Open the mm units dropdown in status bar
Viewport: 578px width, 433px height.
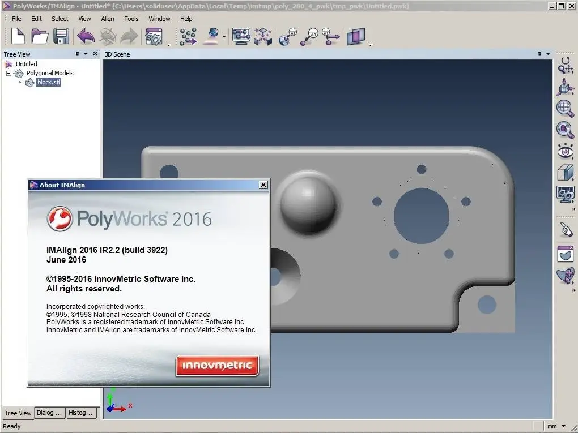click(x=564, y=426)
